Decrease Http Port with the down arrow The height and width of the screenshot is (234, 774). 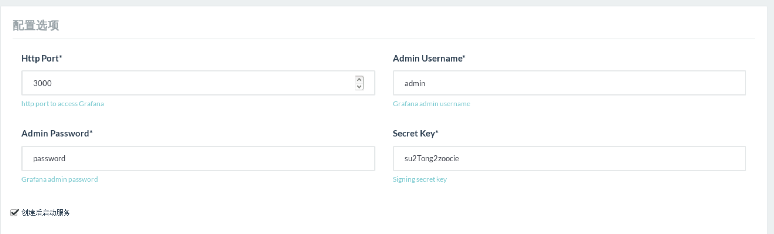pos(359,87)
